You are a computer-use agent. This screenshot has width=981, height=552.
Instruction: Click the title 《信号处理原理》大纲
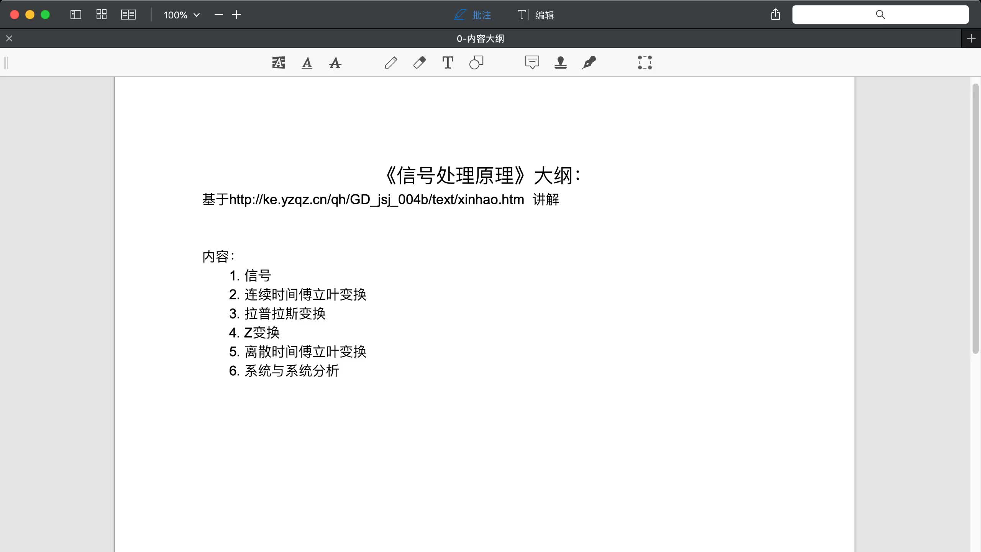tap(483, 176)
